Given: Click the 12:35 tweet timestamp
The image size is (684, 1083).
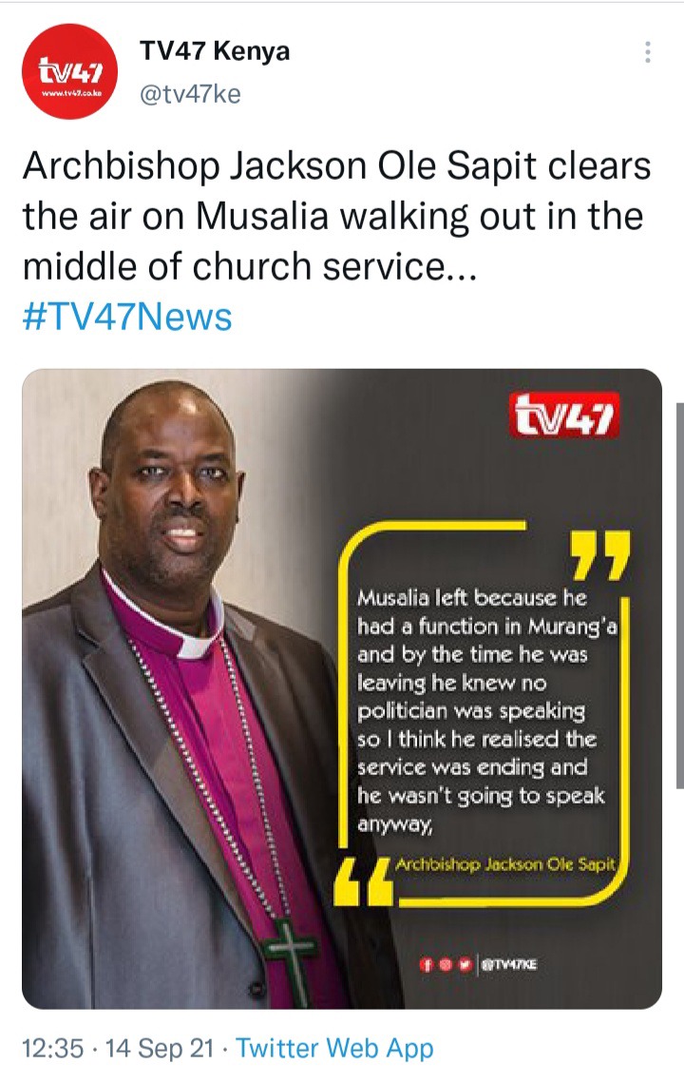Looking at the screenshot, I should coord(53,1049).
